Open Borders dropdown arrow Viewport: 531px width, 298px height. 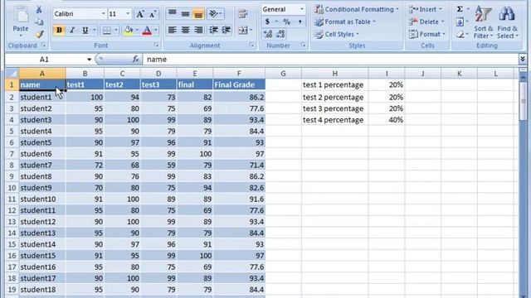coord(116,31)
